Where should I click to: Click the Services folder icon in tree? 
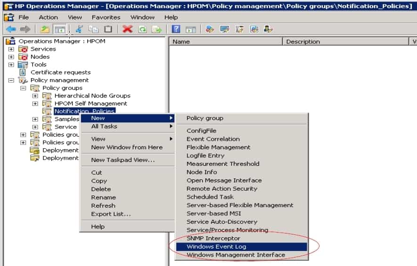coord(23,49)
